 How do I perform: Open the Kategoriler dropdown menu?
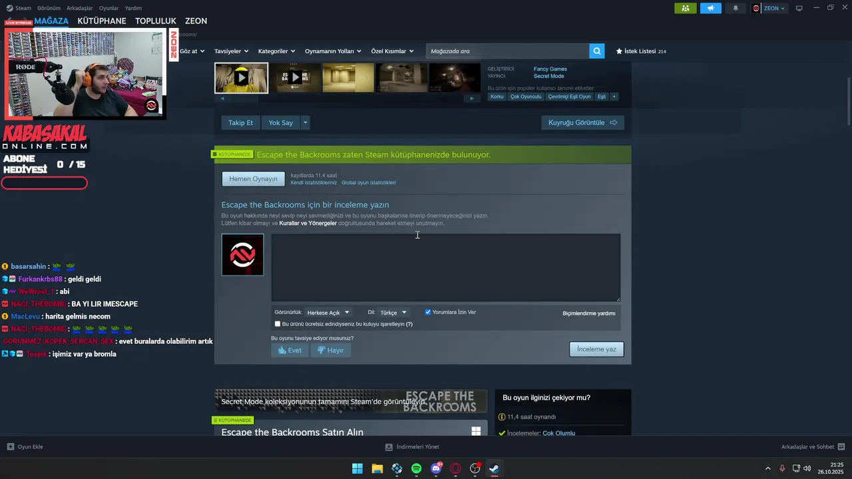point(276,51)
